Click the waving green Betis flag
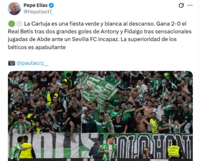This screenshot has width=202, height=161. click(99, 89)
